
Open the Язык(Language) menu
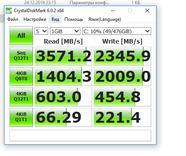pyautogui.click(x=105, y=19)
